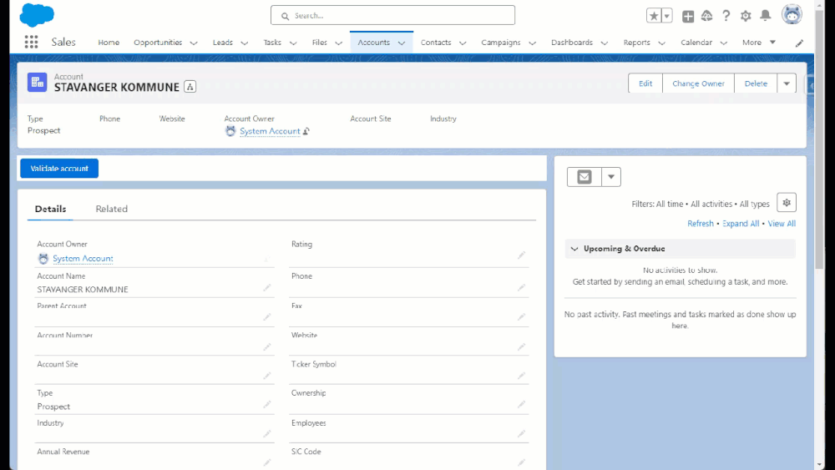
Task: Expand the Accounts nav dropdown chevron
Action: tap(402, 43)
